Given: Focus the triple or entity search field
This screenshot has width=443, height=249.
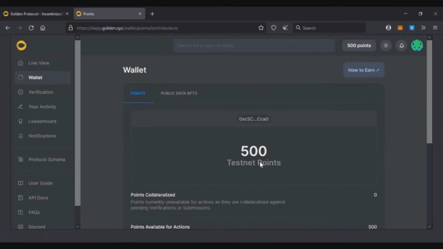Looking at the screenshot, I should 253,46.
